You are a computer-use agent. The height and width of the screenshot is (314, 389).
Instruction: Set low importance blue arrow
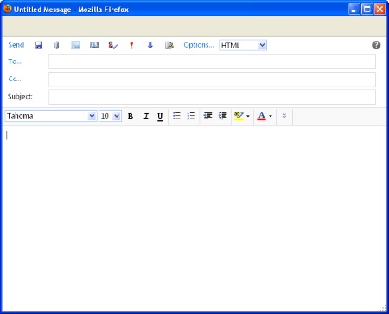tap(150, 45)
